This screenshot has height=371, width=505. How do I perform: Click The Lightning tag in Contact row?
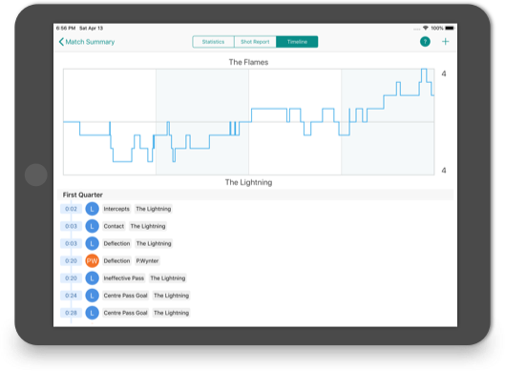[x=148, y=226]
